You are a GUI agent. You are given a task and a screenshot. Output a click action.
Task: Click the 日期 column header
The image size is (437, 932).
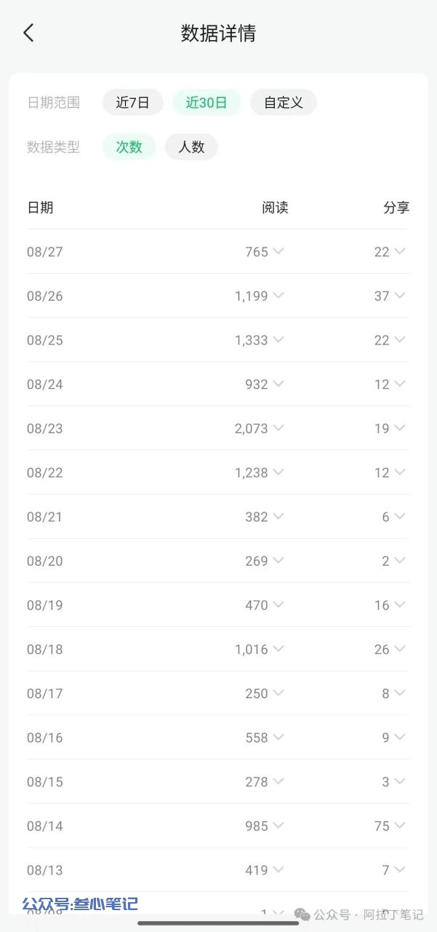click(40, 208)
